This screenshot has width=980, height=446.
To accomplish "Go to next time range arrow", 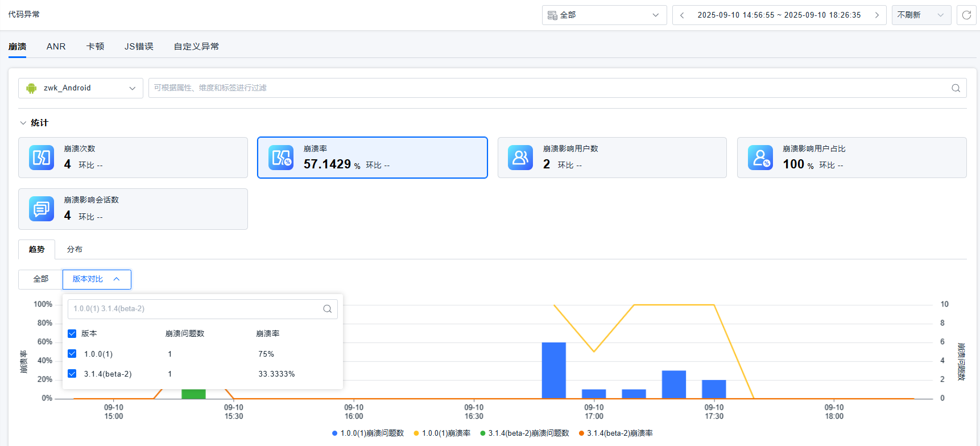I will (876, 15).
